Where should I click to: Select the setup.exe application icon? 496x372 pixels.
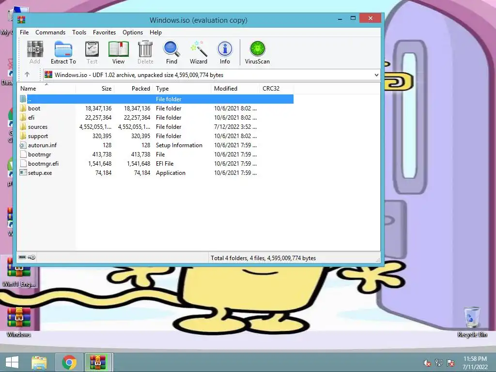click(23, 173)
